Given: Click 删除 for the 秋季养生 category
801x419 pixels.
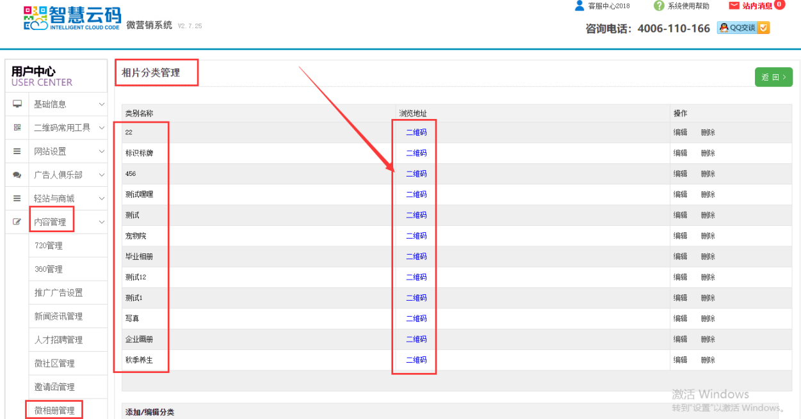Looking at the screenshot, I should point(708,360).
